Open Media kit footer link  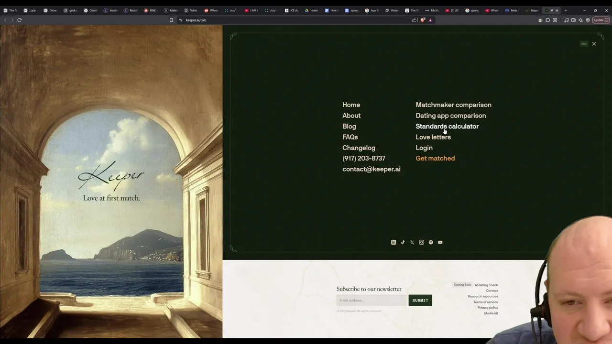tap(491, 313)
